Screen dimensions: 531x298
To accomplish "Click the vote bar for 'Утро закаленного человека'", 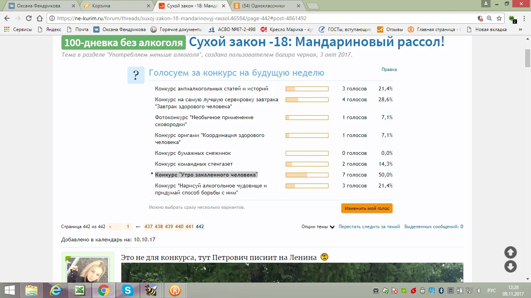I will click(307, 175).
